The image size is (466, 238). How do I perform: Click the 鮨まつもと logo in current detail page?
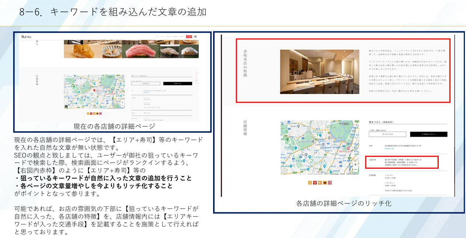[27, 36]
